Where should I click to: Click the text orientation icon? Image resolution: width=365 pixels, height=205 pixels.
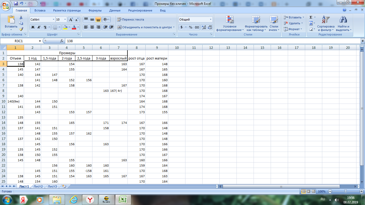(106, 19)
